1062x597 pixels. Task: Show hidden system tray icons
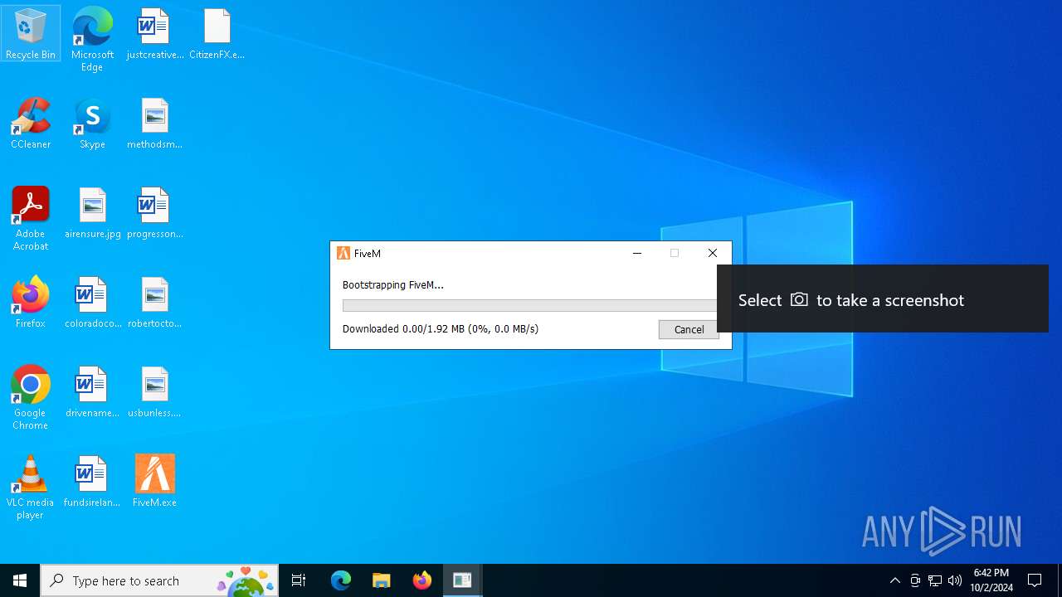(895, 580)
